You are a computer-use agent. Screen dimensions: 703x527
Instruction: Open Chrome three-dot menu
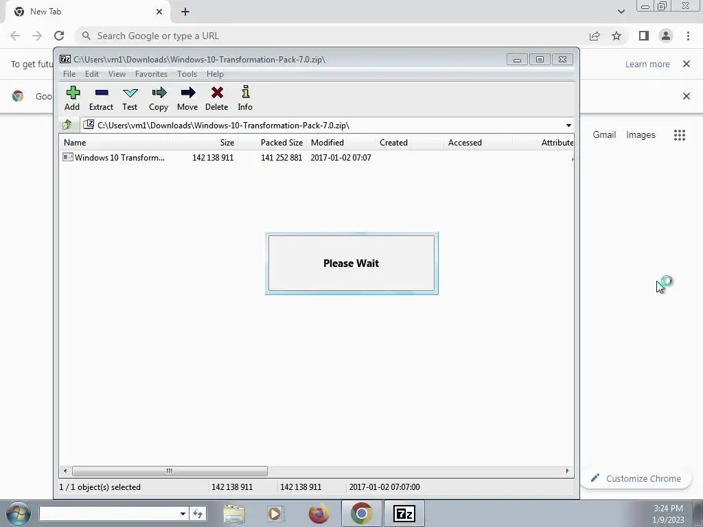point(688,36)
